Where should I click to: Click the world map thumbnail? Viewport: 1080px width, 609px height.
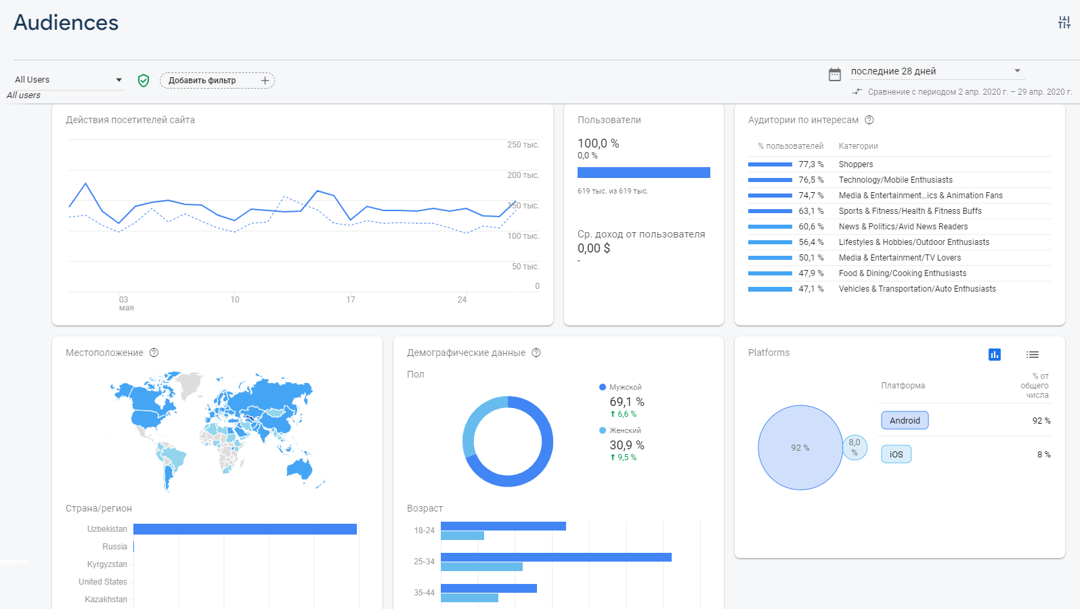click(215, 430)
